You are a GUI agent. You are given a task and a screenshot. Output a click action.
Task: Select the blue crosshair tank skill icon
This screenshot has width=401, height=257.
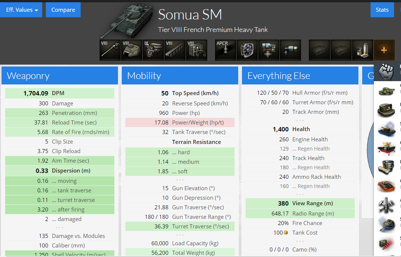click(x=386, y=129)
